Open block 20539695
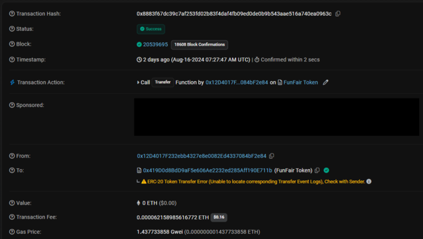Viewport: 423px width, 239px height. coord(155,44)
